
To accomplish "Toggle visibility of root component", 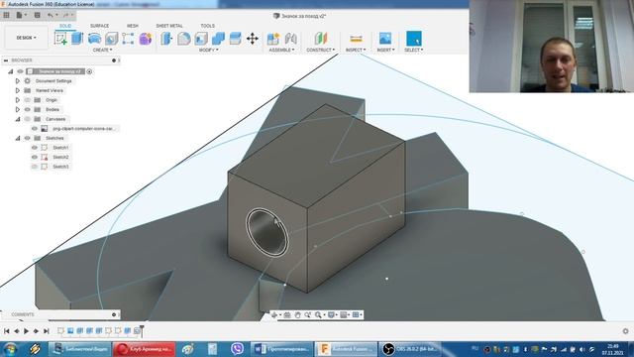I will pyautogui.click(x=20, y=71).
